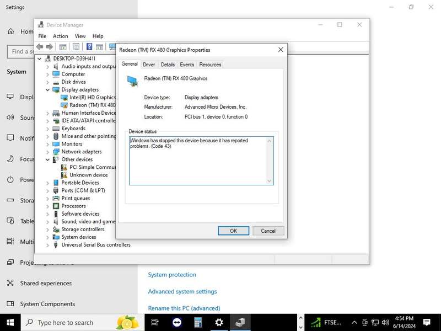Open the File menu in Device Manager
The width and height of the screenshot is (441, 331).
click(x=42, y=36)
